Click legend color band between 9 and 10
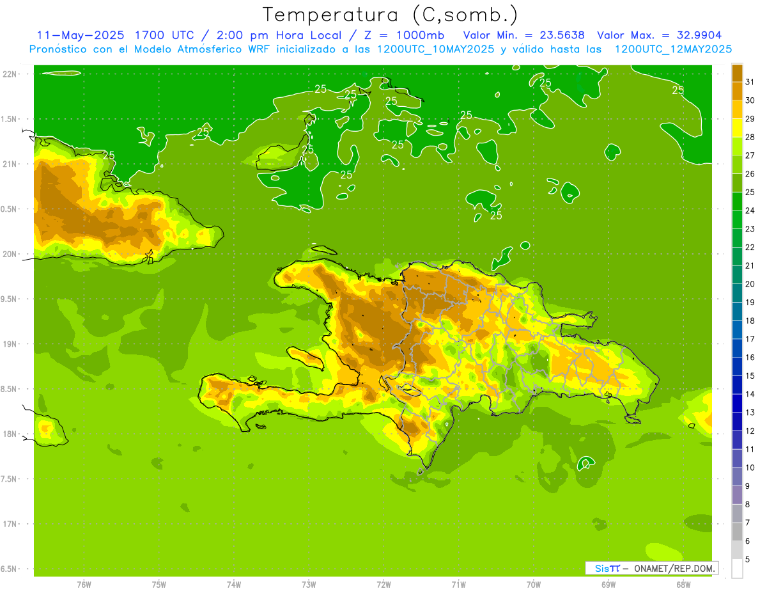 coord(737,477)
